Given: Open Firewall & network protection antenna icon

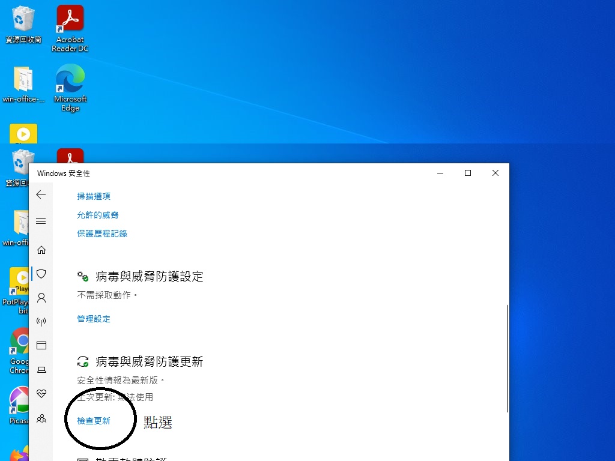Looking at the screenshot, I should [41, 322].
